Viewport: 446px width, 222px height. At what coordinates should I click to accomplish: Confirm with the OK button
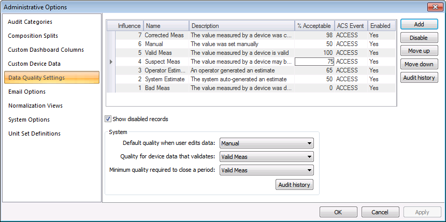tap(338, 212)
